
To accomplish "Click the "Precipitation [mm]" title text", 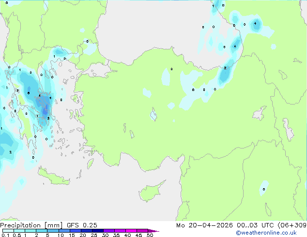I will coord(31,225).
